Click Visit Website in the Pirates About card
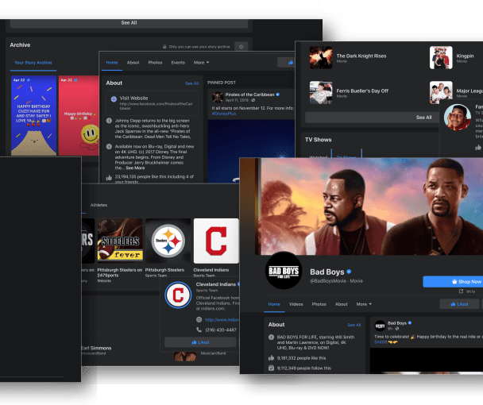Viewport: 483px width, 405px height. 133,98
